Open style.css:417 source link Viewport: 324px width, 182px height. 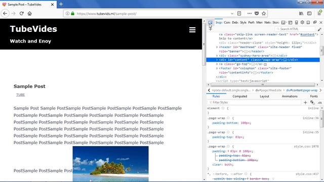coord(307,174)
